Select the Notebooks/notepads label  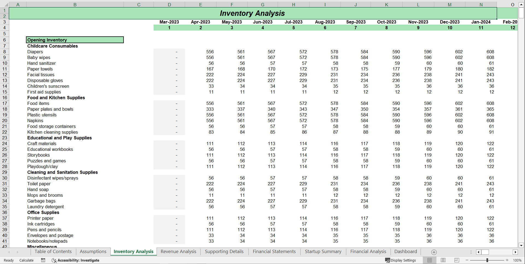(47, 241)
